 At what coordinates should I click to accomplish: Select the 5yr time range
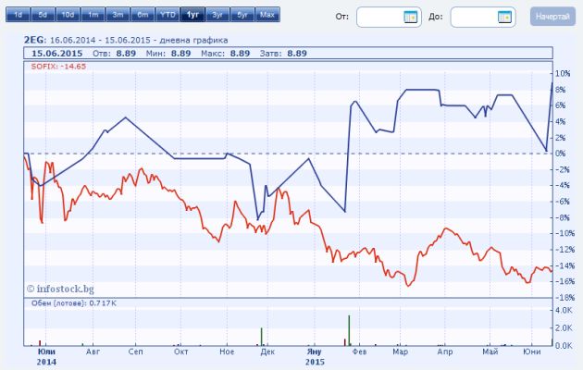point(242,16)
